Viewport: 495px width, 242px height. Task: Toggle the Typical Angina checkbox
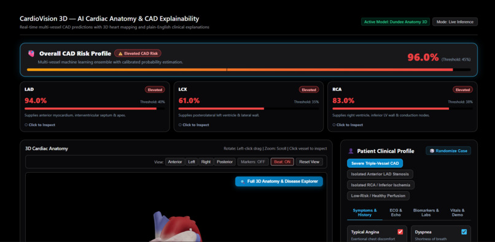point(400,232)
